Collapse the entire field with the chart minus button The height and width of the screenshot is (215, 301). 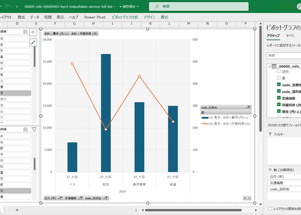tap(249, 198)
